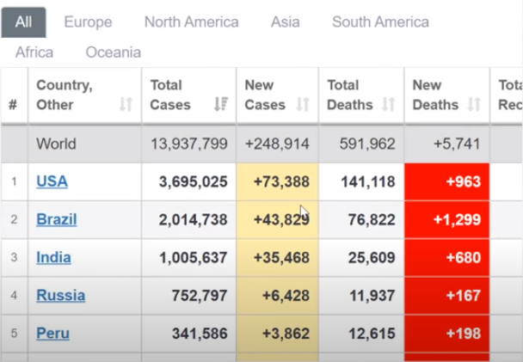Select USA new deaths +963 cell
This screenshot has width=523, height=362.
(x=447, y=181)
